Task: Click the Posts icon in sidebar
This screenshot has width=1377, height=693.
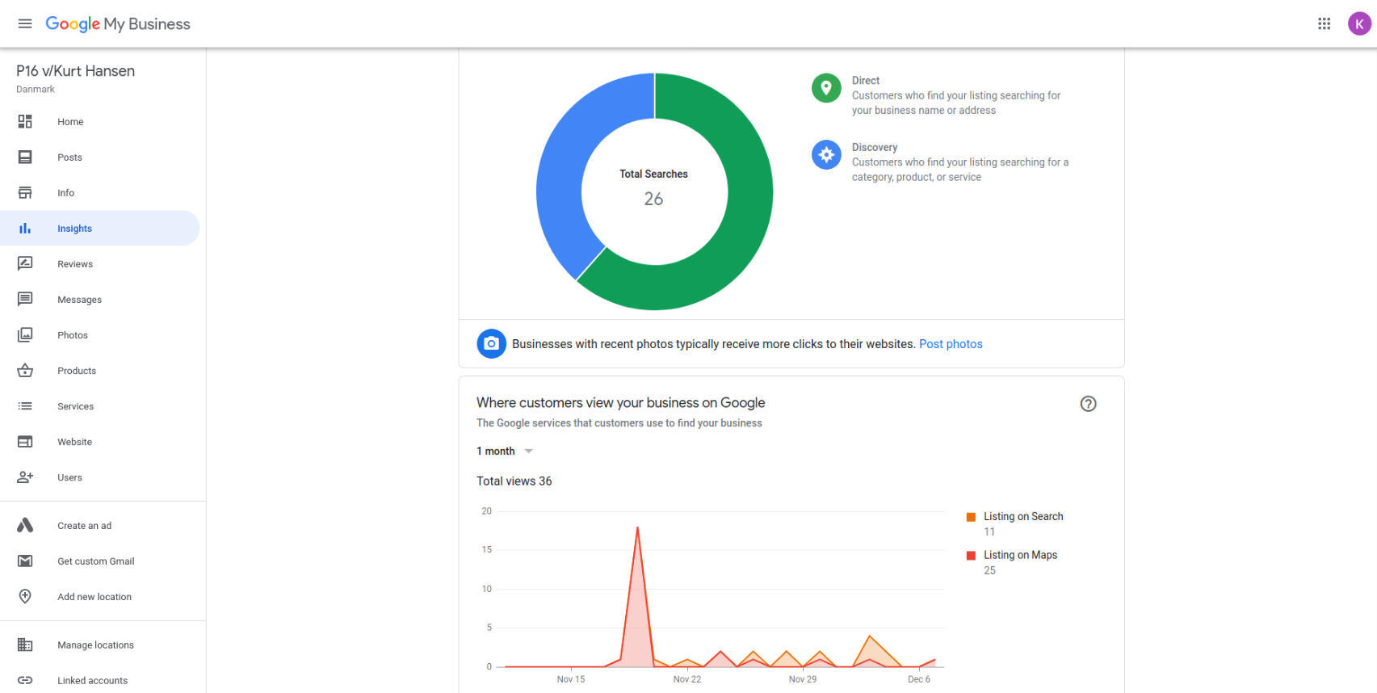Action: 25,157
